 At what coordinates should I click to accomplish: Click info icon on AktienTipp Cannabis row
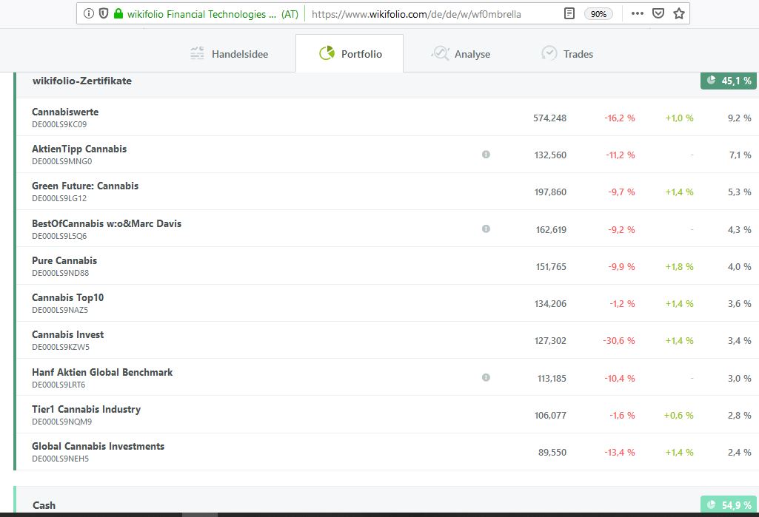(x=486, y=155)
